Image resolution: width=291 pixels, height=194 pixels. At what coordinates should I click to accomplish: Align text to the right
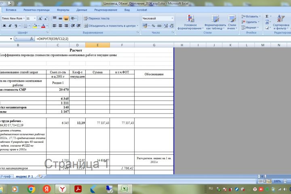(x=66, y=26)
